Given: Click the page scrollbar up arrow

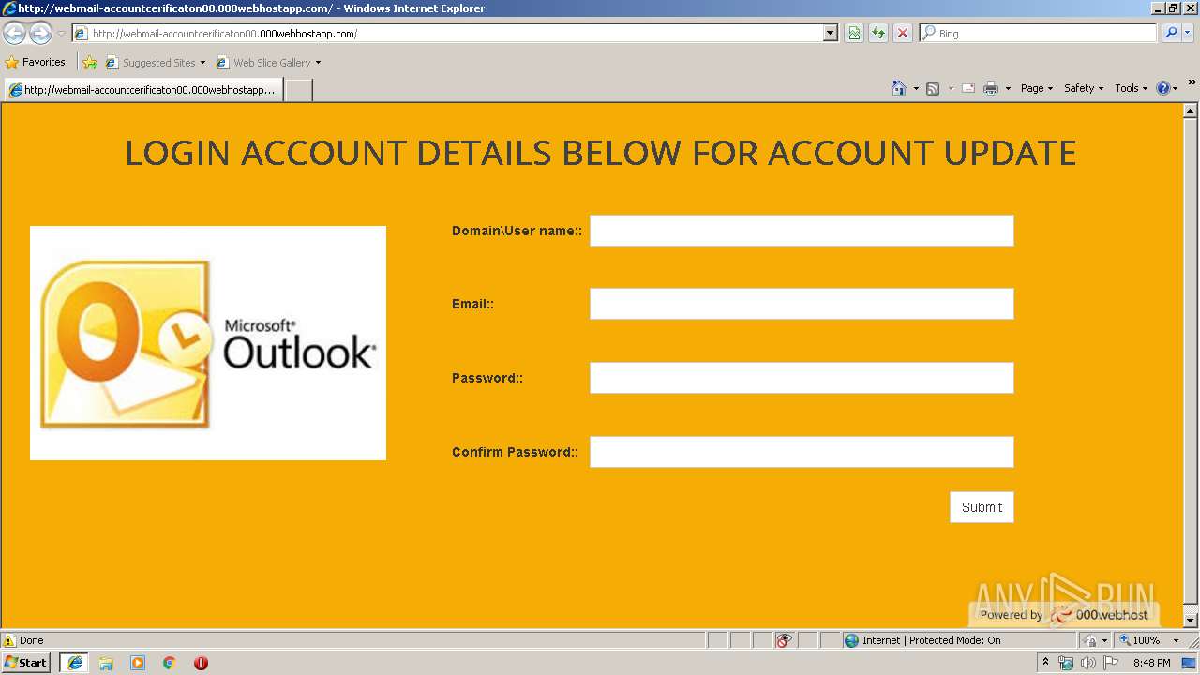Looking at the screenshot, I should 1191,111.
